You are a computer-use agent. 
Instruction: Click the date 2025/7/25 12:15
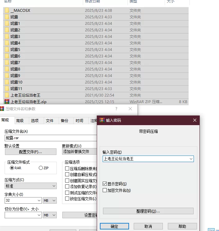click(100, 102)
